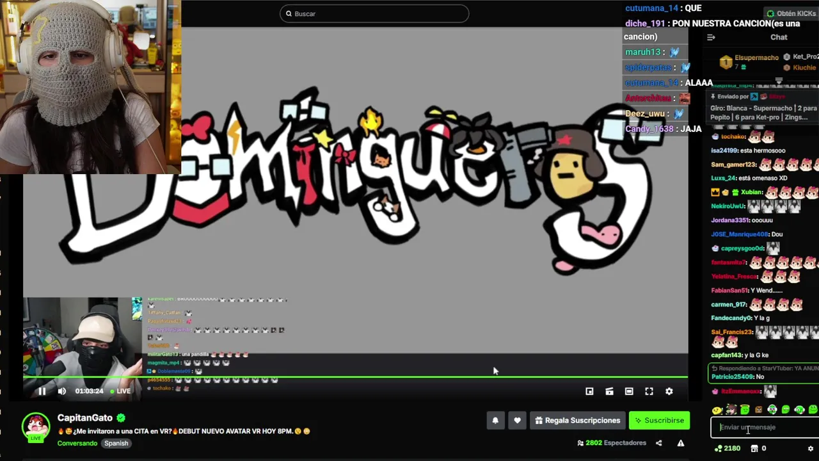Click username Fandecandy0 in chat
Image resolution: width=819 pixels, height=461 pixels.
tap(731, 318)
